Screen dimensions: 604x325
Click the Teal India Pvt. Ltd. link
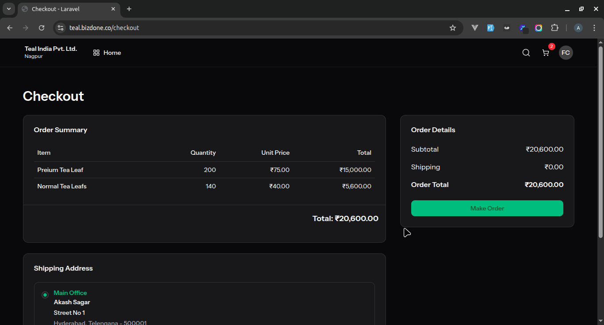50,49
